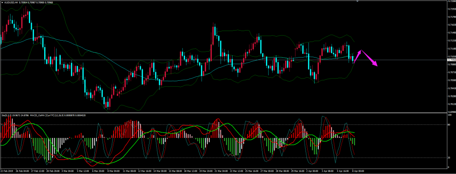Click the 0.7073 price axis label
This screenshot has height=174, width=456.
[451, 72]
